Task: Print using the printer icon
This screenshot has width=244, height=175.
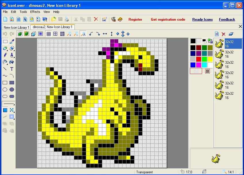Action: coord(67,19)
